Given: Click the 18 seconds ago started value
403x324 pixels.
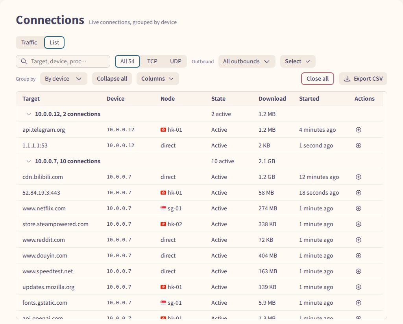Looking at the screenshot, I should click(319, 193).
